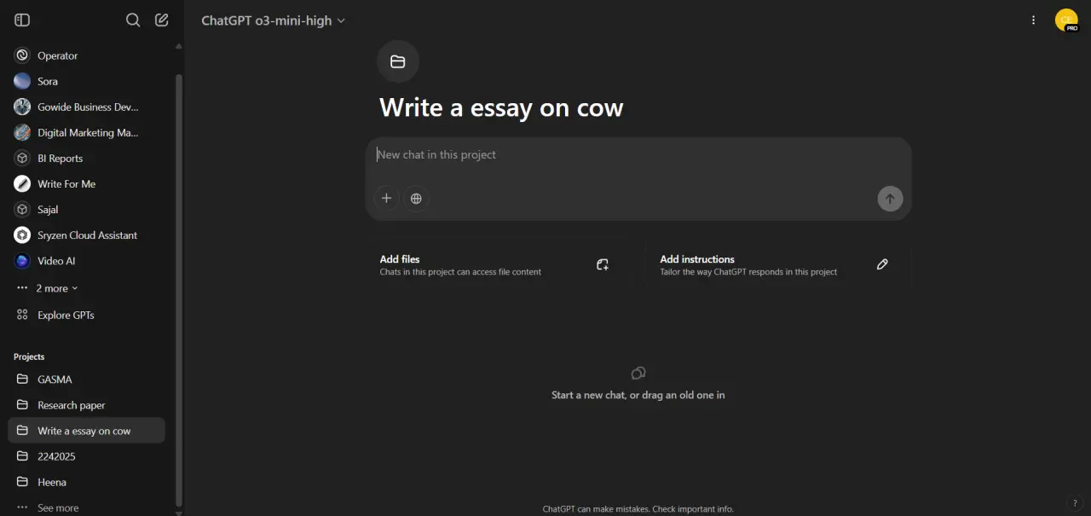The height and width of the screenshot is (516, 1091).
Task: Click the chat bubbles icon in empty state
Action: [x=638, y=373]
